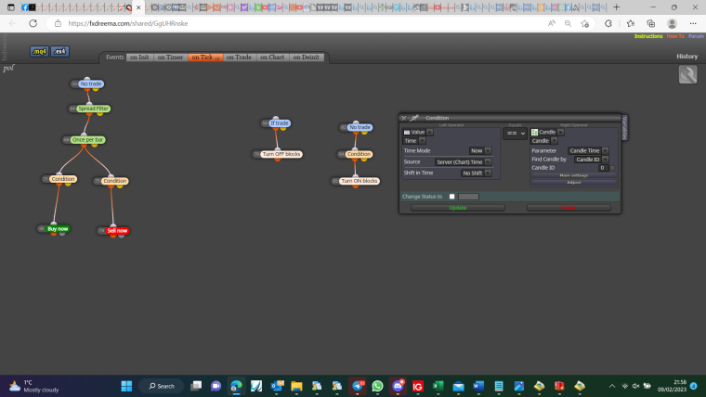Open the Time Mode Now dropdown
The width and height of the screenshot is (706, 397).
pos(480,150)
